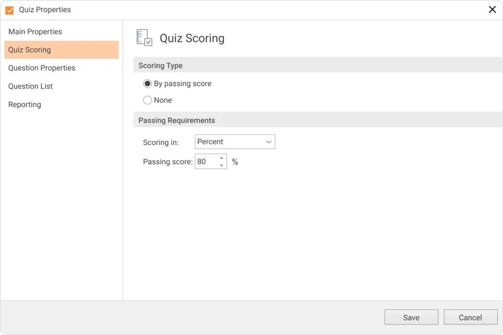Viewport: 503px width, 335px height.
Task: Close the Quiz Properties window
Action: click(492, 10)
